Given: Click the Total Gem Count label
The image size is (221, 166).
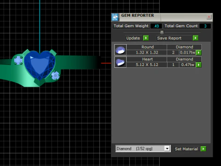Looking at the screenshot, I should pos(181,26).
